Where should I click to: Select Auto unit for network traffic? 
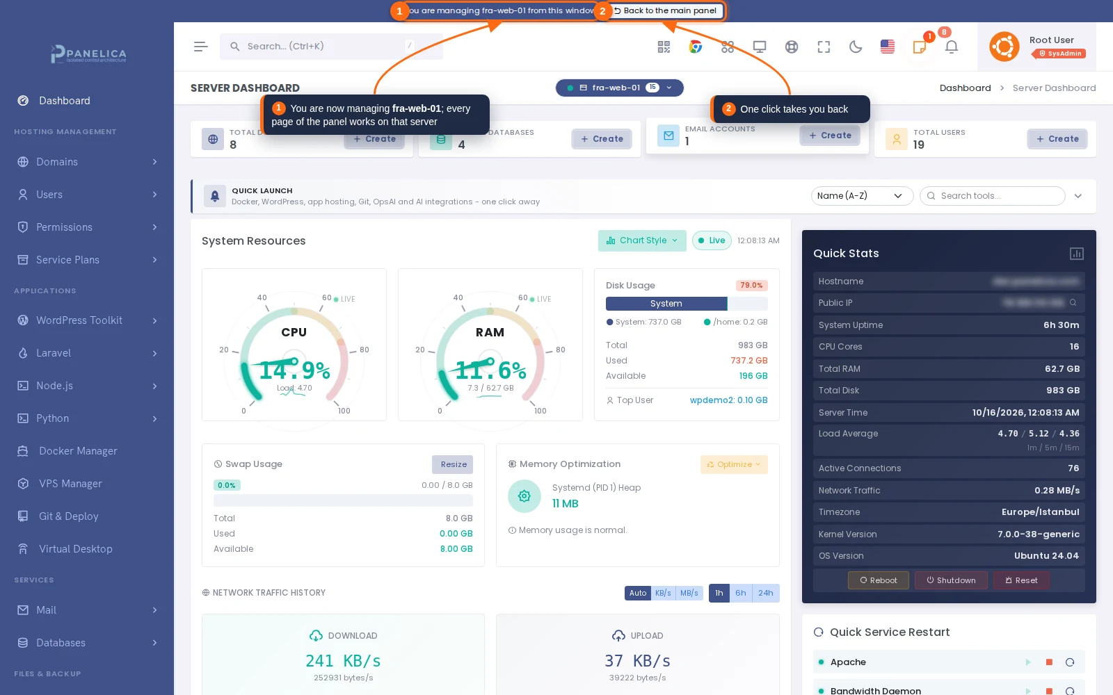click(x=638, y=593)
